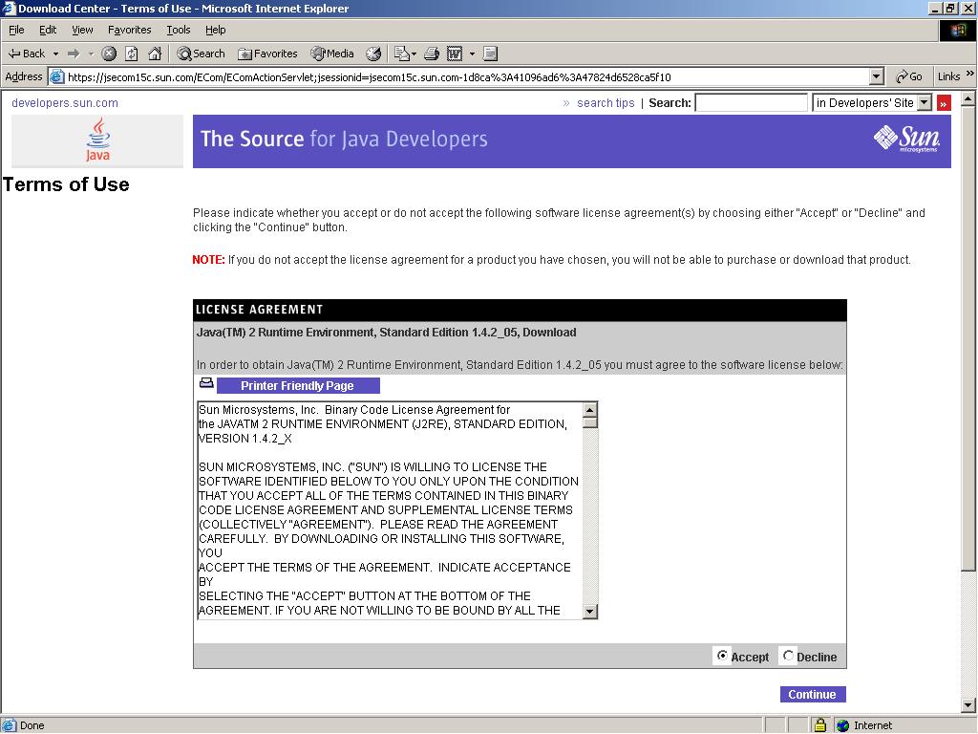This screenshot has height=734, width=978.
Task: Open the Media pane toolbar button
Action: coord(332,54)
